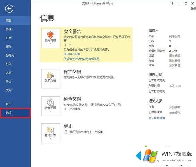196x167 pixels.
Task: Click 添加标题 field
Action: click(175, 56)
